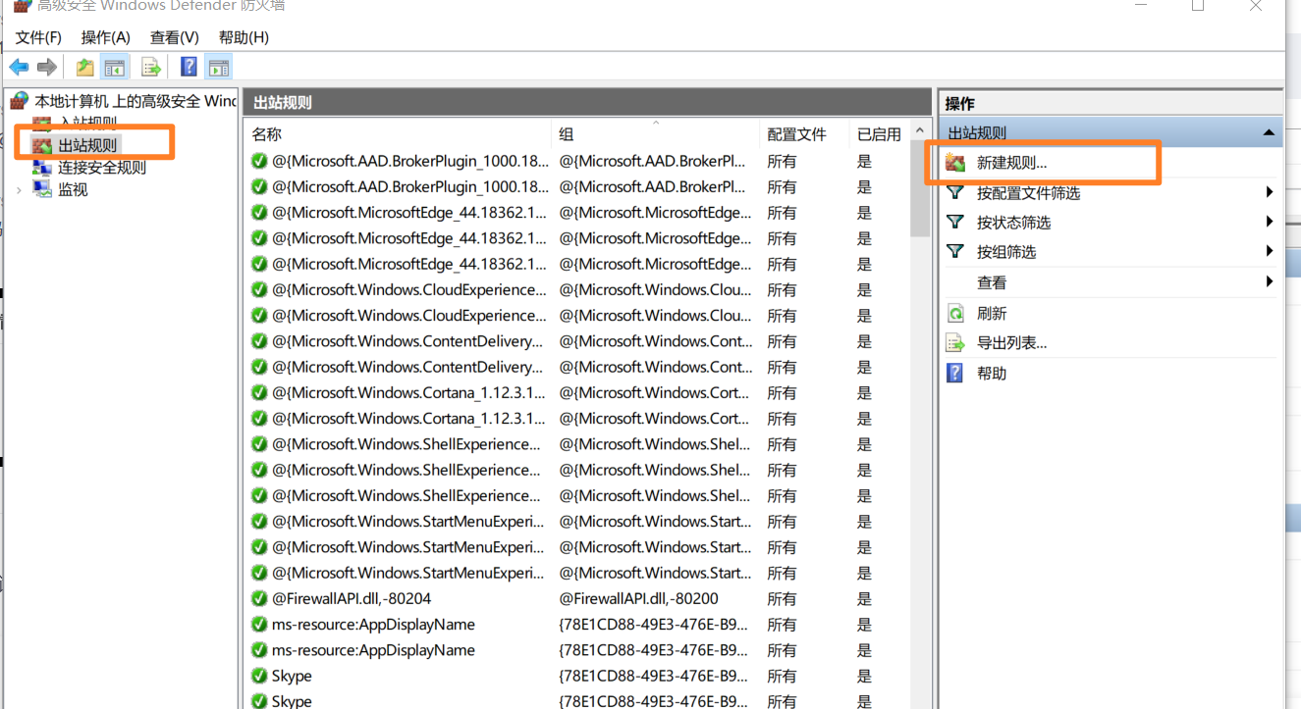This screenshot has height=709, width=1301.
Task: Click 帮助 in the actions pane
Action: [x=992, y=374]
